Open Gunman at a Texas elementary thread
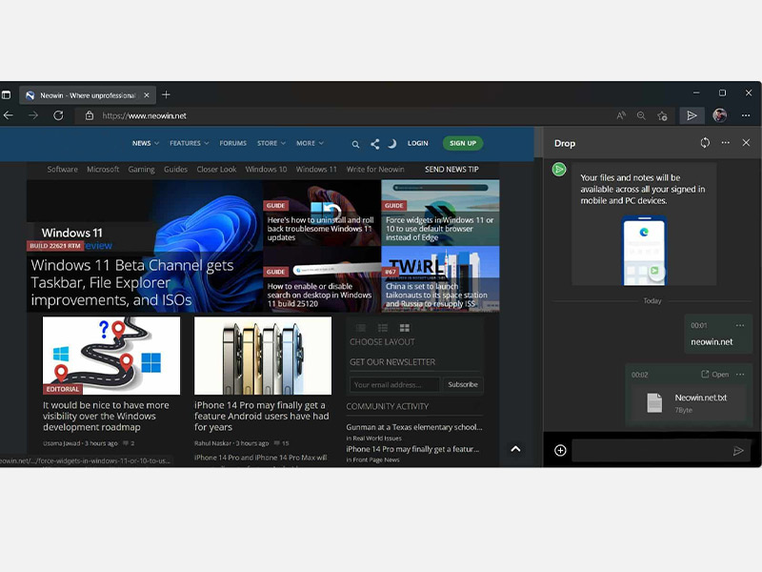The width and height of the screenshot is (762, 572). [414, 427]
